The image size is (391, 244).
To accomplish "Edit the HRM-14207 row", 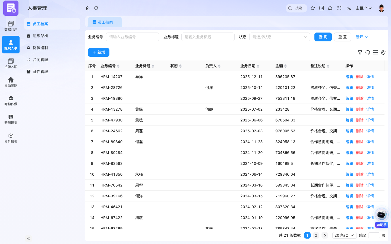I will click(349, 77).
